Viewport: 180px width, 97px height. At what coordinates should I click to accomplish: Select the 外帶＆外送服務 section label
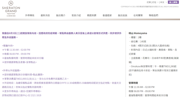tap(11, 70)
